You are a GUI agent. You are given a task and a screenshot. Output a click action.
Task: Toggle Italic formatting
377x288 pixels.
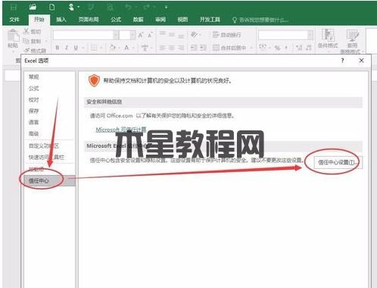click(x=67, y=48)
